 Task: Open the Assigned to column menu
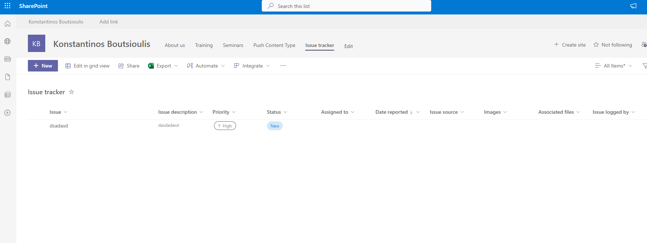pos(338,112)
